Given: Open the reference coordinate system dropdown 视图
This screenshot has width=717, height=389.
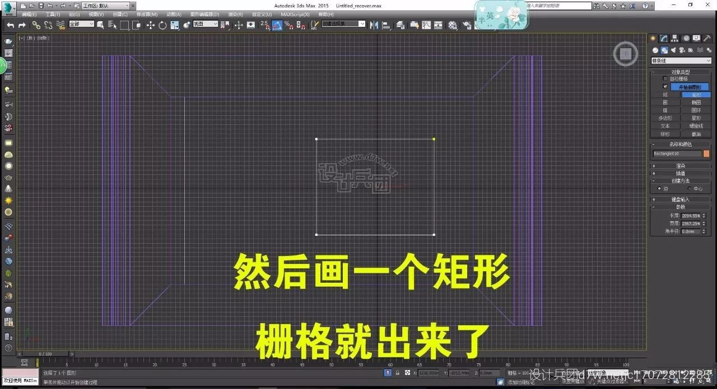Looking at the screenshot, I should pyautogui.click(x=206, y=24).
